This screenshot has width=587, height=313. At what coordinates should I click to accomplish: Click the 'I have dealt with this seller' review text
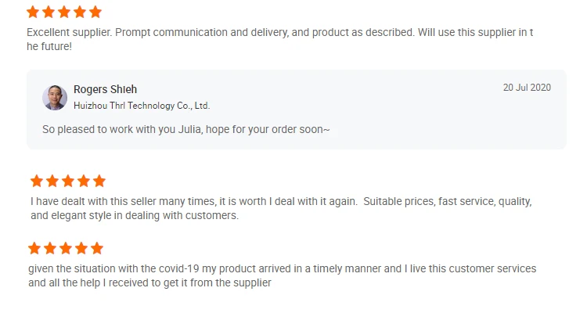(x=281, y=209)
